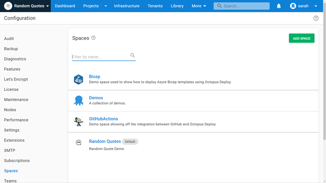
Task: Open Diagnostics settings
Action: point(15,59)
